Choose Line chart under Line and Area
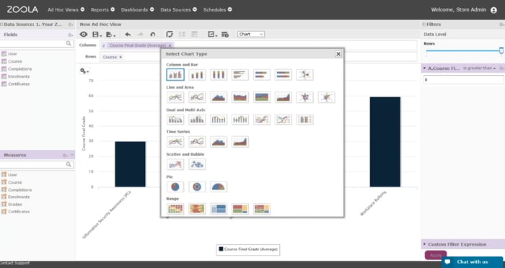Image resolution: width=505 pixels, height=268 pixels. tap(175, 97)
